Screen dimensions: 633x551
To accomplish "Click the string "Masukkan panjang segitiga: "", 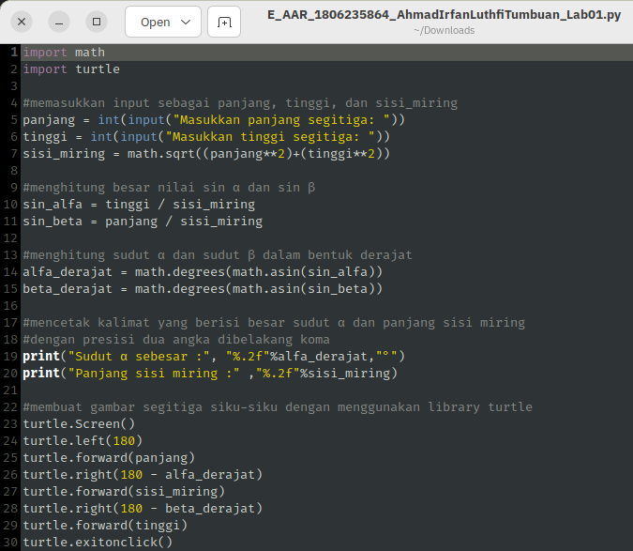I will point(281,120).
